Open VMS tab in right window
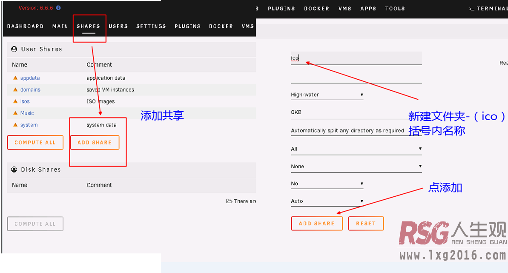508x273 pixels. pyautogui.click(x=345, y=9)
